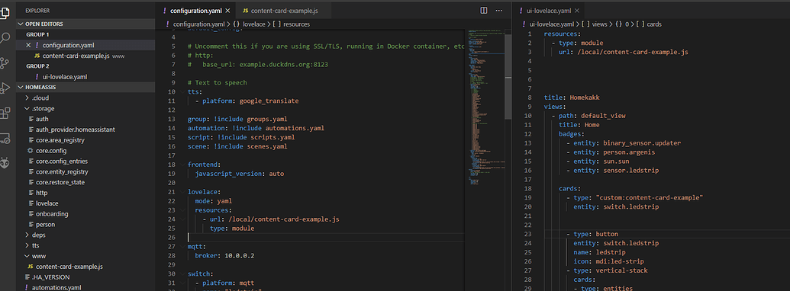Collapse the www folder
The image size is (790, 291).
(x=39, y=256)
